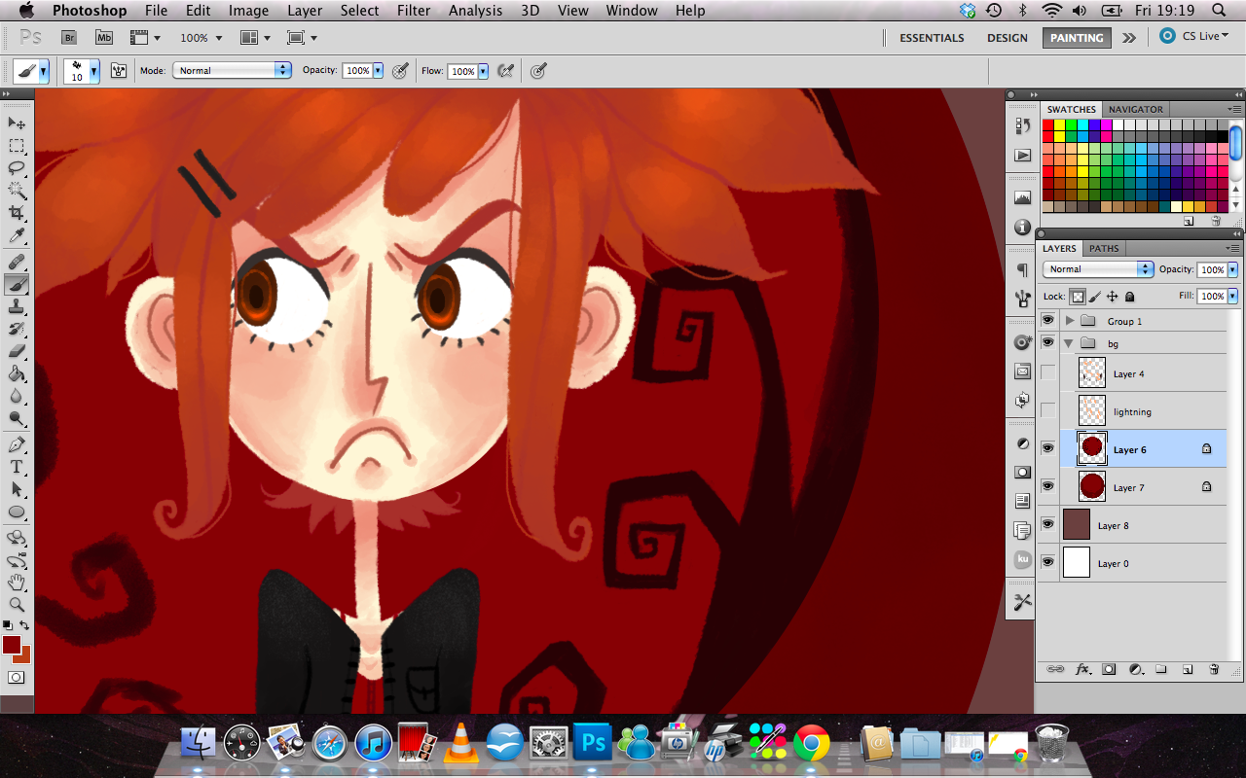Open the Flow value dropdown

pyautogui.click(x=483, y=71)
